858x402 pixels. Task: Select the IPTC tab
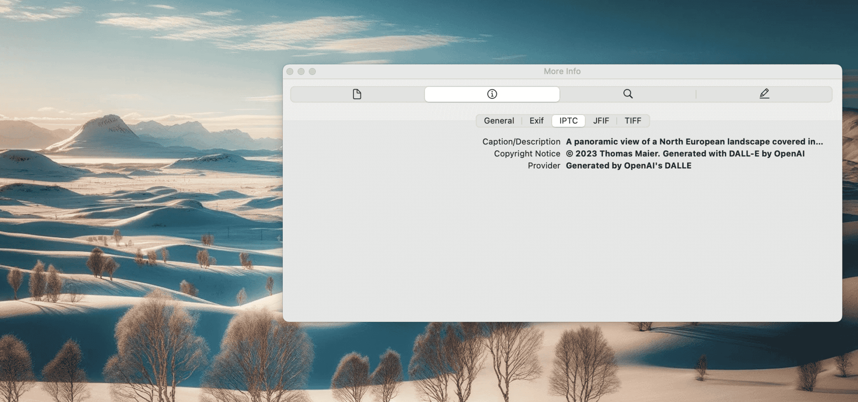568,121
